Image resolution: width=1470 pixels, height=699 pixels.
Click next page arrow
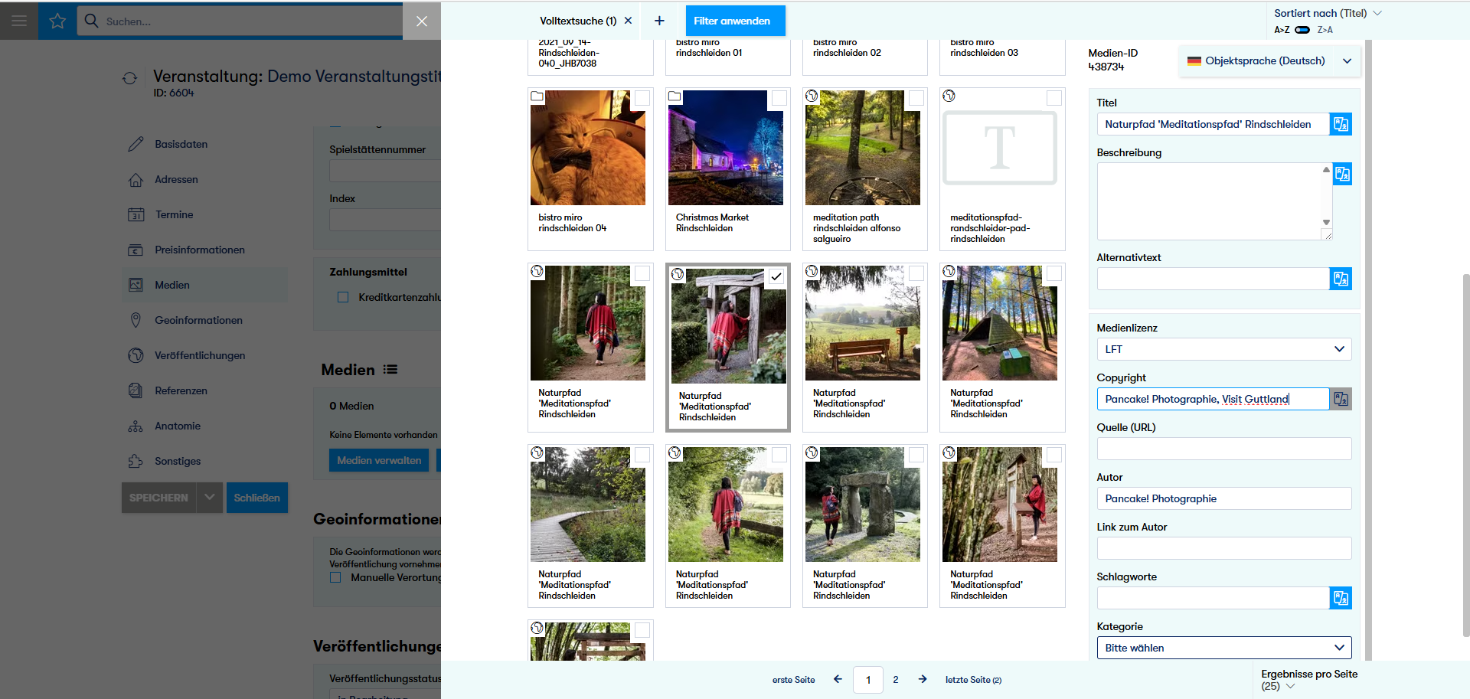(923, 679)
